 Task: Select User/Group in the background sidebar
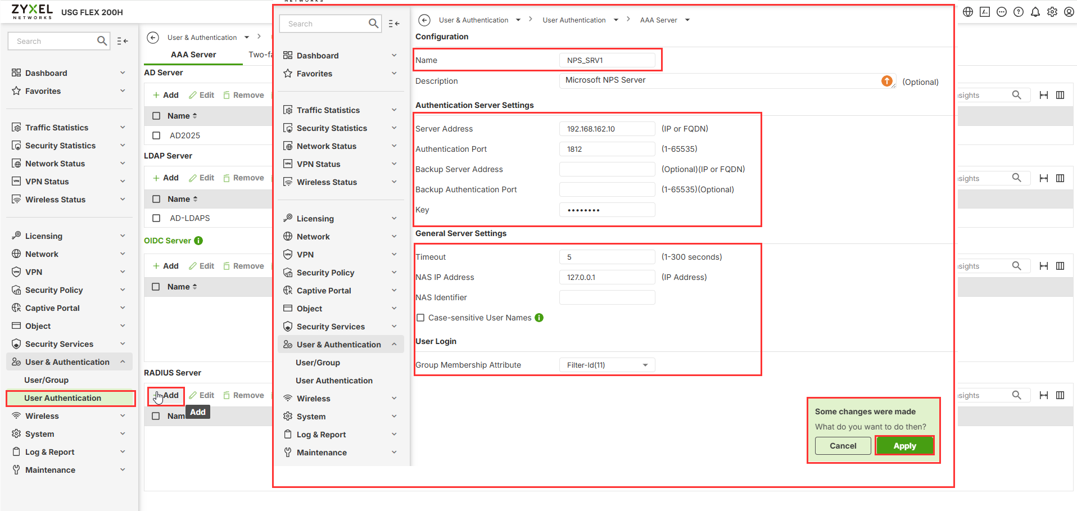coord(46,380)
